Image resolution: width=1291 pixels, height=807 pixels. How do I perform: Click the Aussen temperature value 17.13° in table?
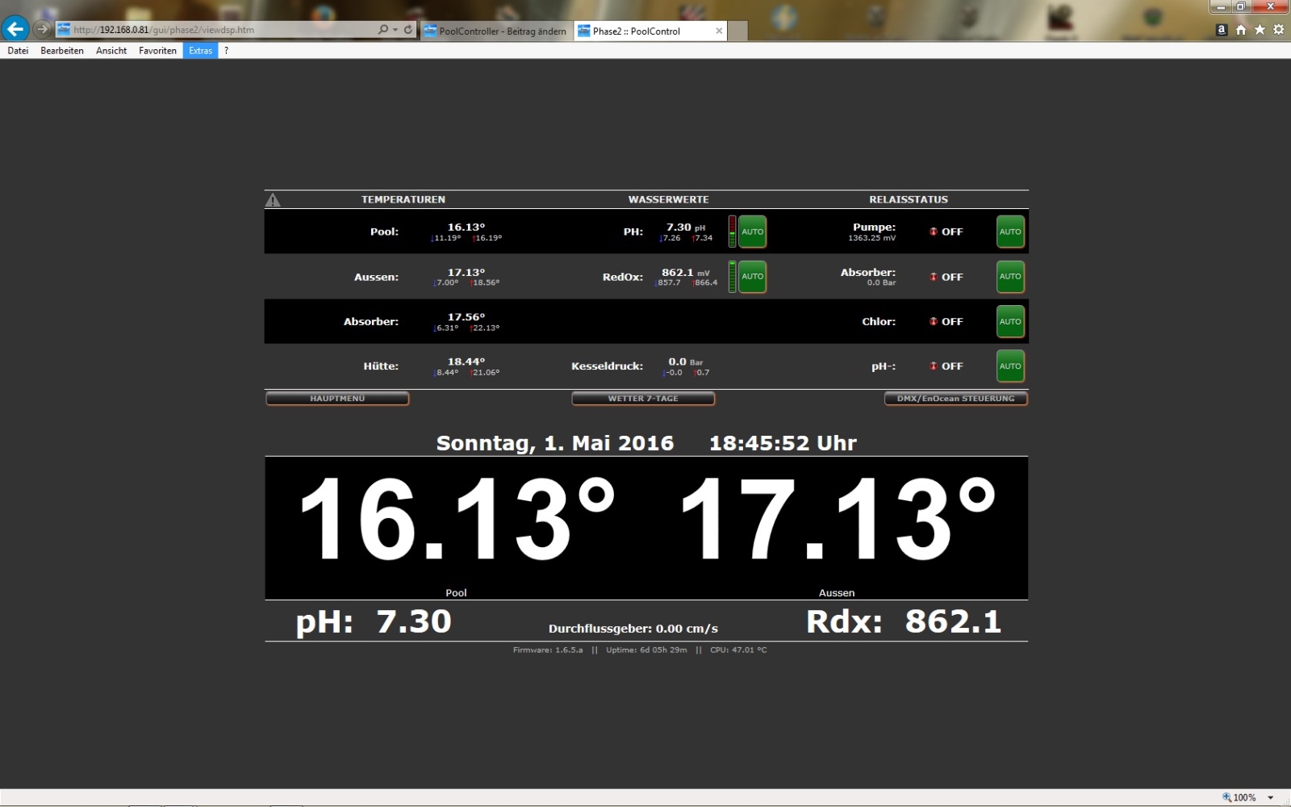tap(466, 273)
